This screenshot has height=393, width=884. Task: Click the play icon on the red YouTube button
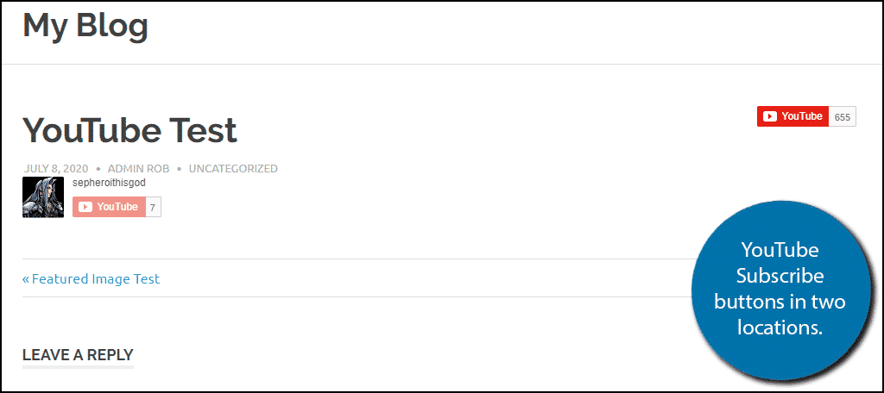[770, 116]
